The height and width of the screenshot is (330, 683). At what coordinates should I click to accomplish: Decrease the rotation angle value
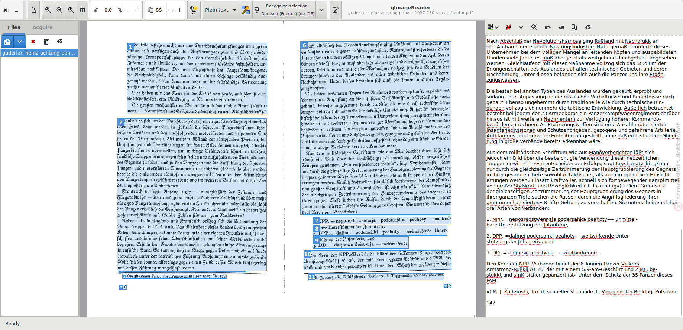129,10
